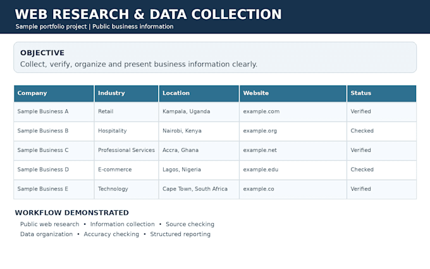The height and width of the screenshot is (269, 430).
Task: Click the 'Accra, Ghana' location cell
Action: pos(199,151)
